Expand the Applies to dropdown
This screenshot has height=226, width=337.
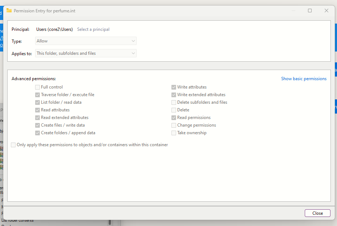coord(86,53)
